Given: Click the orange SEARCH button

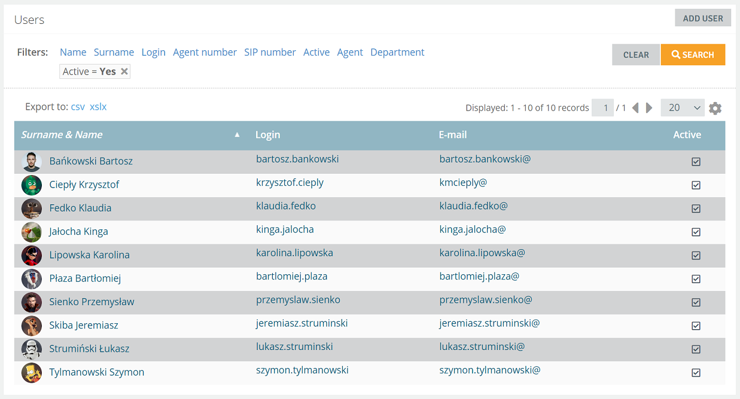Looking at the screenshot, I should (693, 54).
